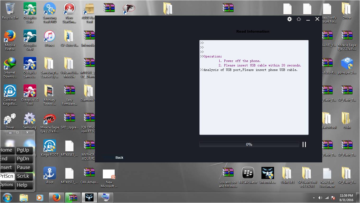Click the Pause key on the on-screen keyboard
This screenshot has height=203, width=360.
tap(25, 168)
